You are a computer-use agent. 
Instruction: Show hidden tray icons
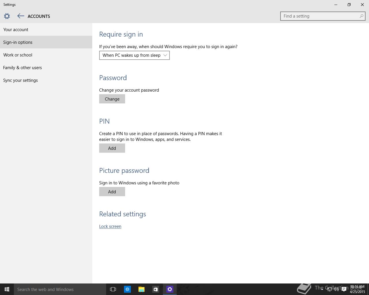322,289
